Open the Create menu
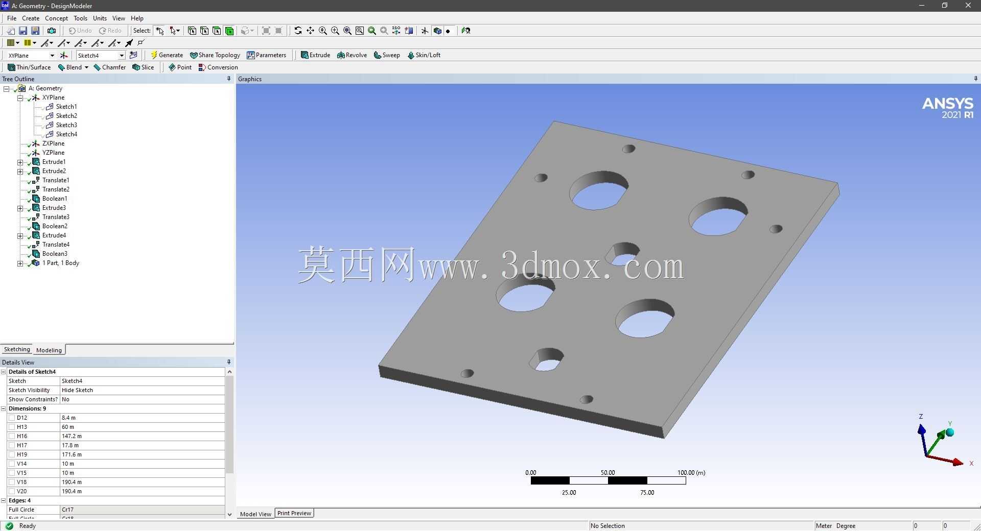 (x=31, y=18)
